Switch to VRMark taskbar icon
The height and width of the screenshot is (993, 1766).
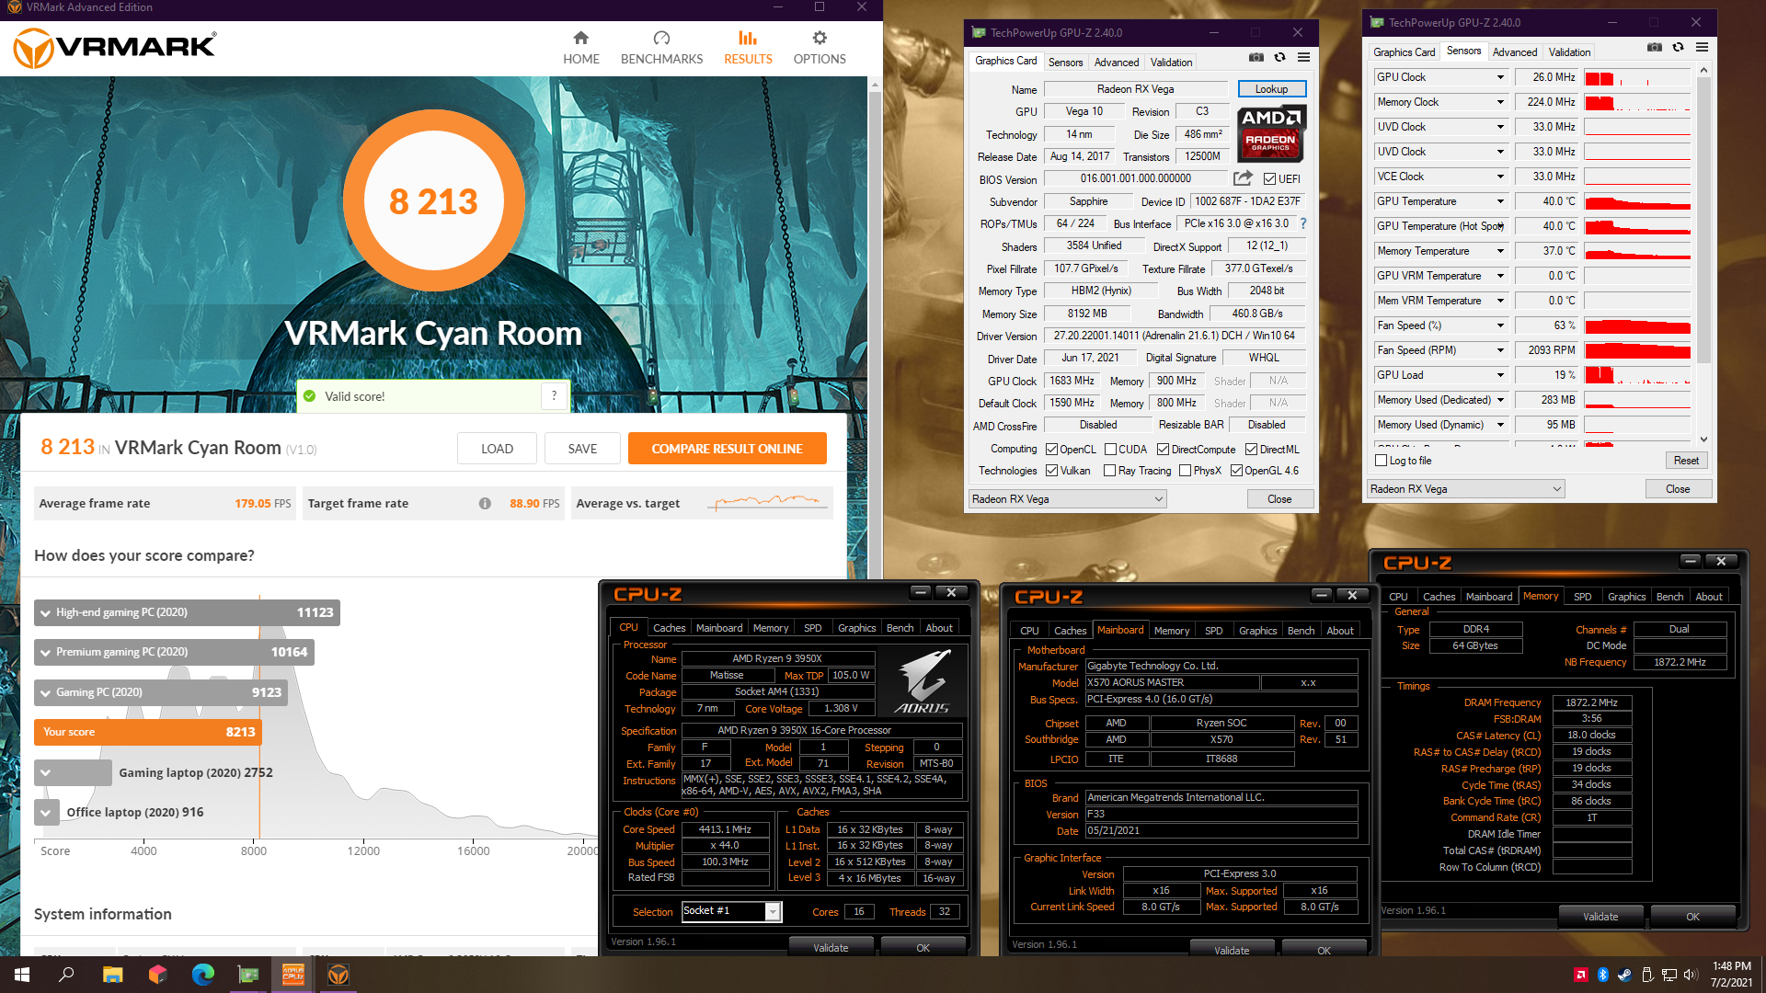tap(338, 975)
